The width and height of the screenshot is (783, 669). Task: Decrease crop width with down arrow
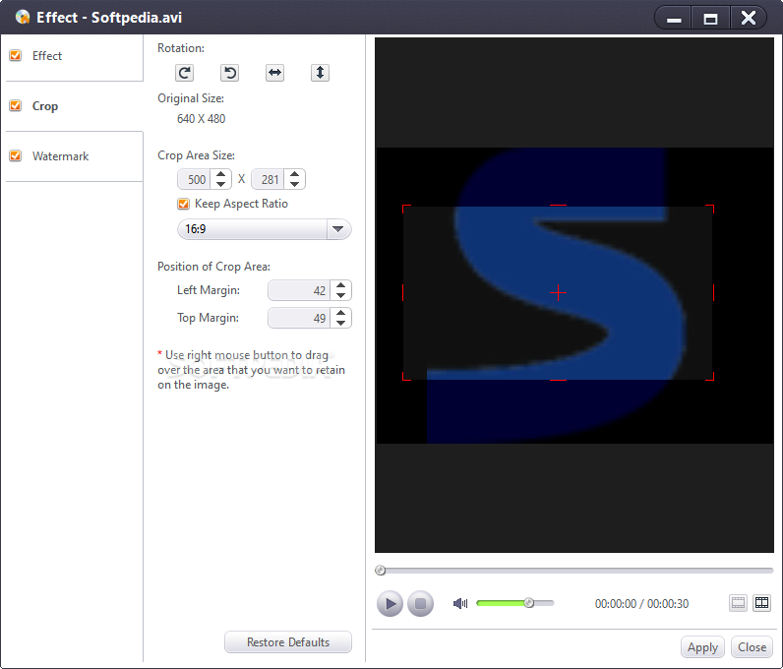220,184
